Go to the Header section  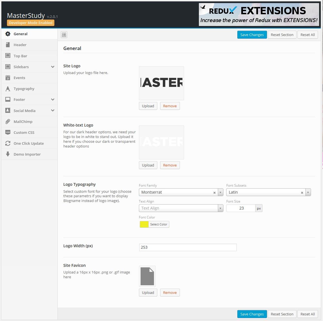coord(30,45)
